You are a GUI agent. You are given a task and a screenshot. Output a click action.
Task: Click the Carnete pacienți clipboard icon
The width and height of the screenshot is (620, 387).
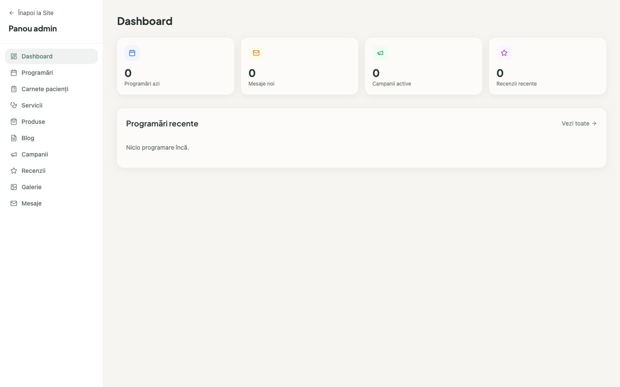click(x=14, y=89)
